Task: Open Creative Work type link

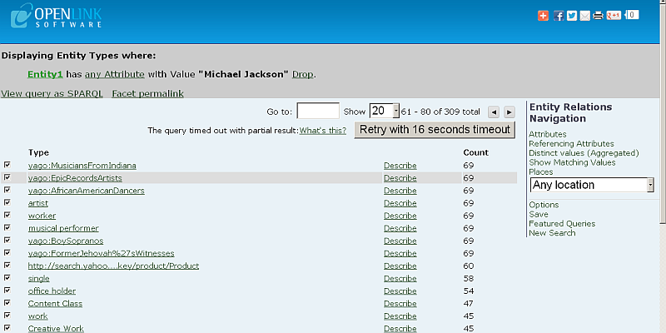Action: click(56, 329)
